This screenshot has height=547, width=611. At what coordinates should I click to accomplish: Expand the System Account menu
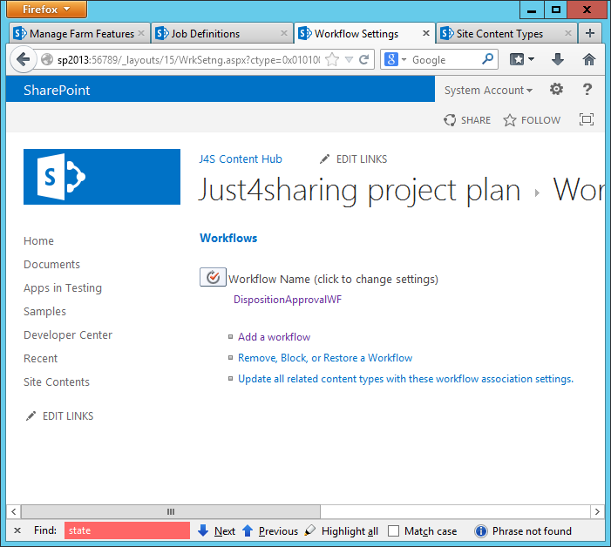pyautogui.click(x=488, y=91)
